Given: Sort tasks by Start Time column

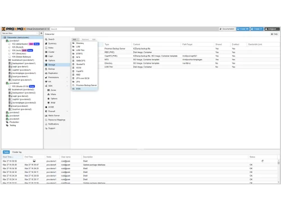Looking at the screenshot, I should click(12, 157).
